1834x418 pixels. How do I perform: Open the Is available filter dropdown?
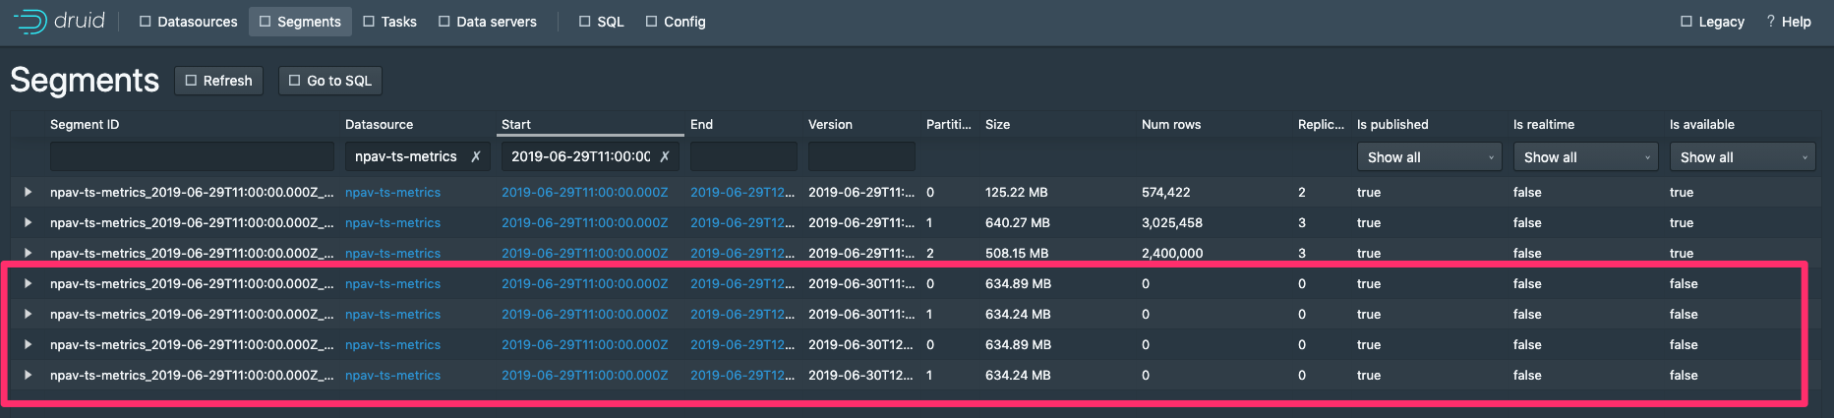coord(1742,157)
